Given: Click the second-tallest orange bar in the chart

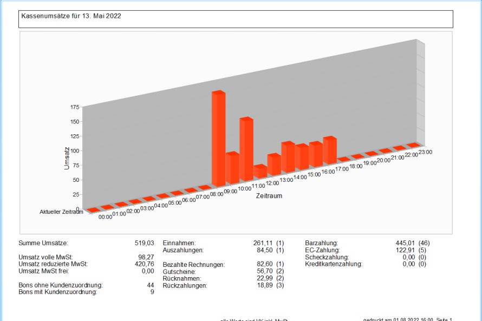Looking at the screenshot, I should pyautogui.click(x=246, y=150).
